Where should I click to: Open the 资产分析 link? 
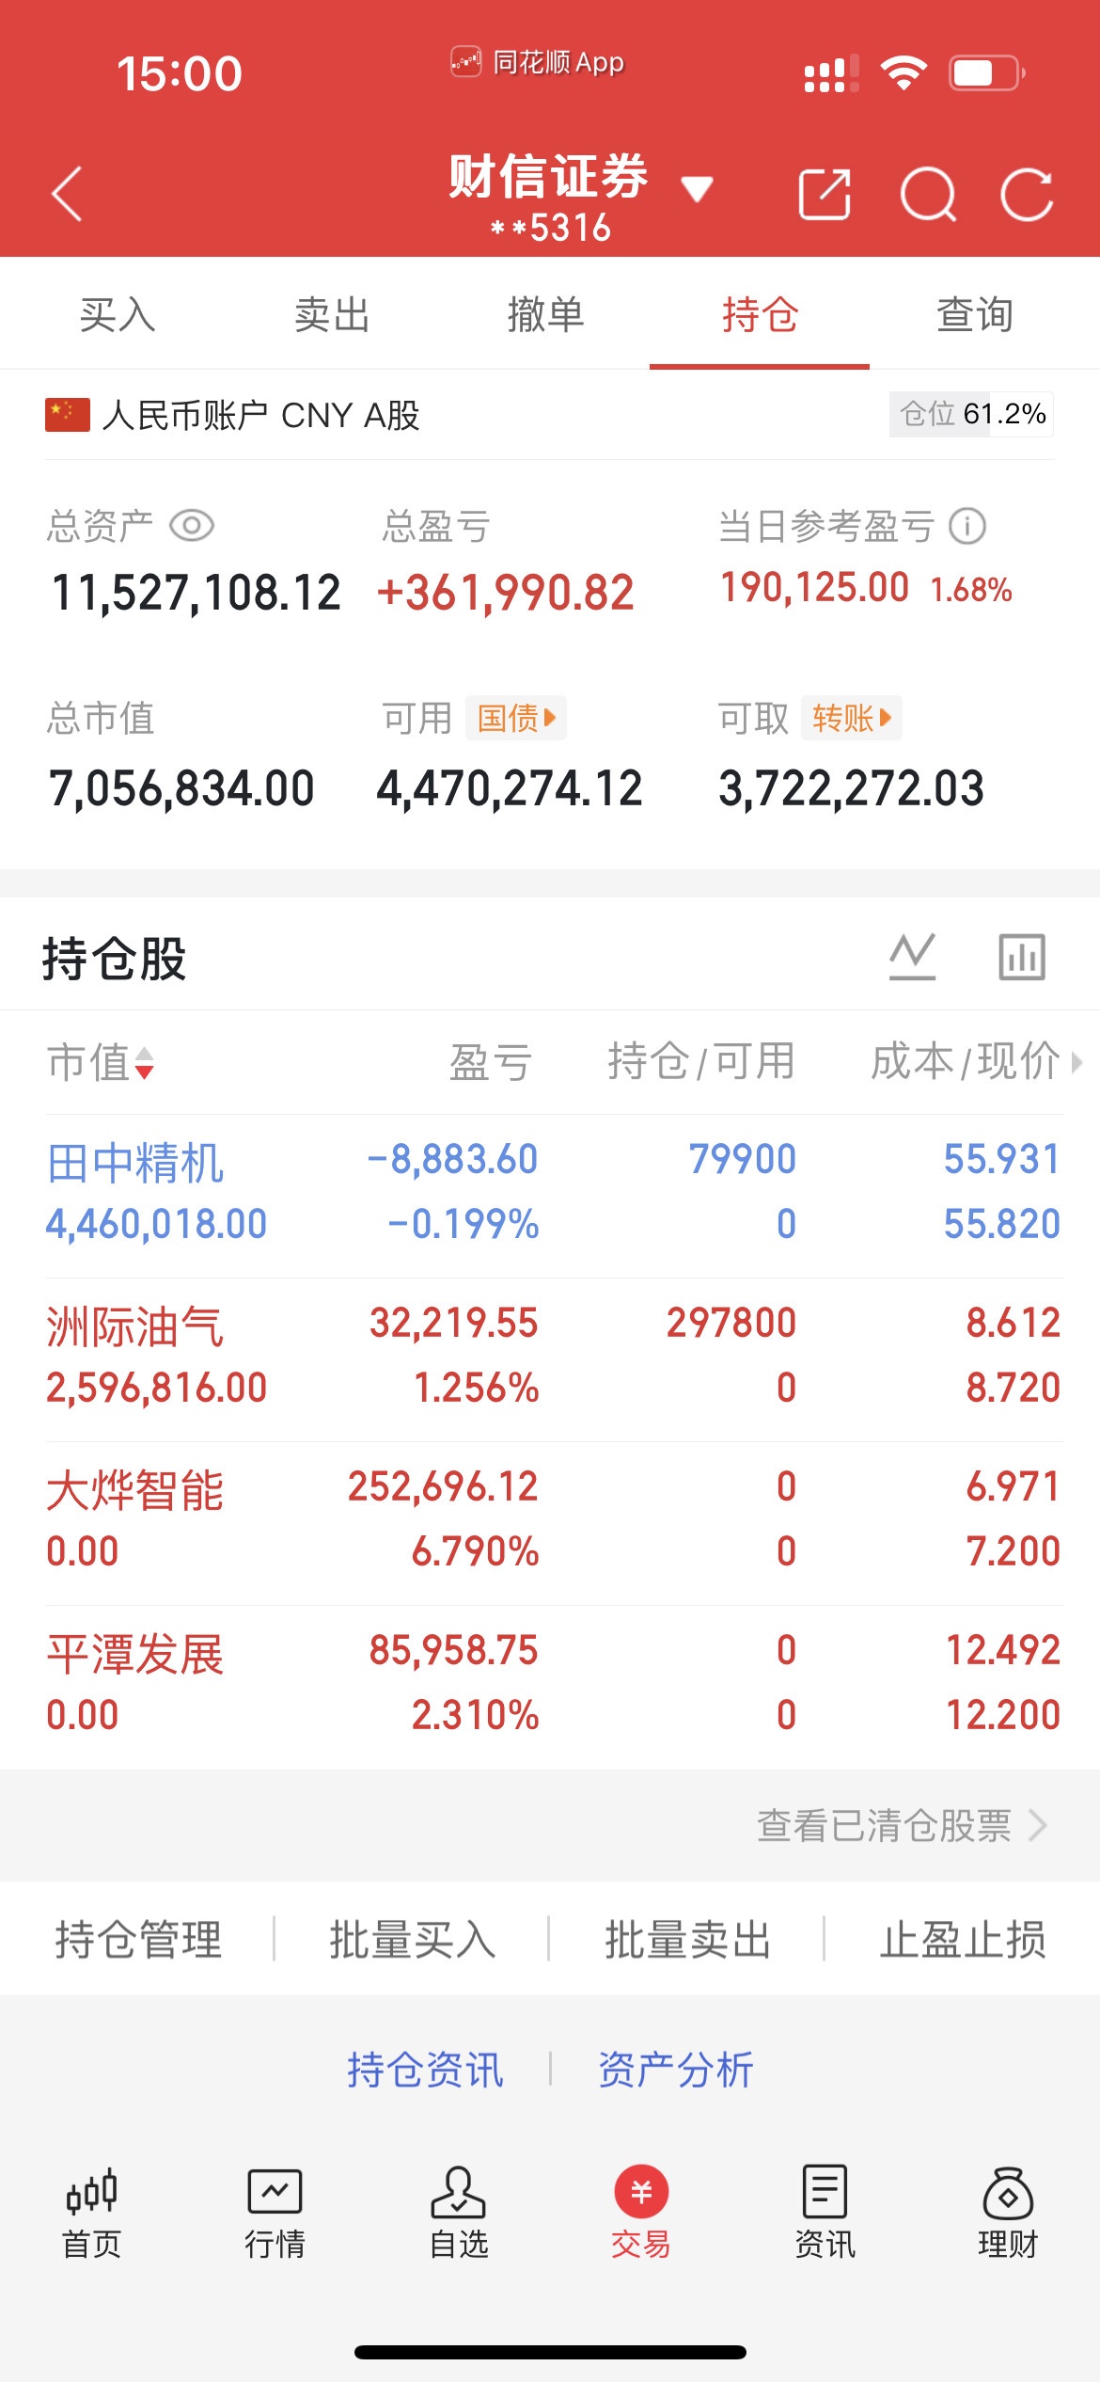[676, 2070]
